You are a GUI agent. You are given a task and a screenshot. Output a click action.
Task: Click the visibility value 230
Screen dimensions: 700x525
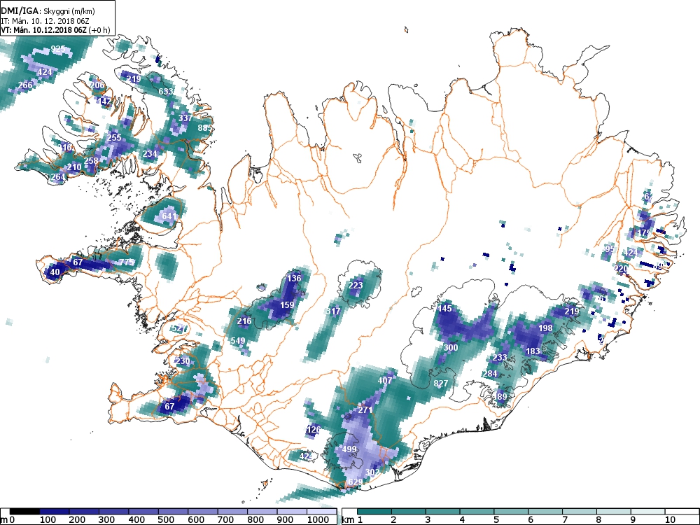(x=183, y=361)
